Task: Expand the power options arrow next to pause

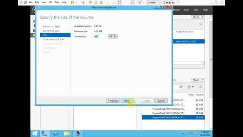Action: (x=76, y=2)
